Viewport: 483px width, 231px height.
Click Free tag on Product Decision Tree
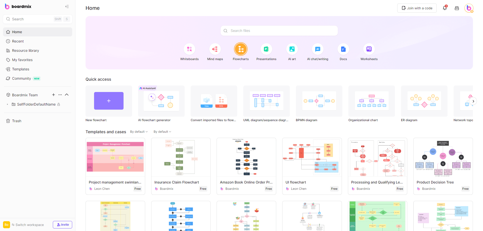pyautogui.click(x=465, y=189)
